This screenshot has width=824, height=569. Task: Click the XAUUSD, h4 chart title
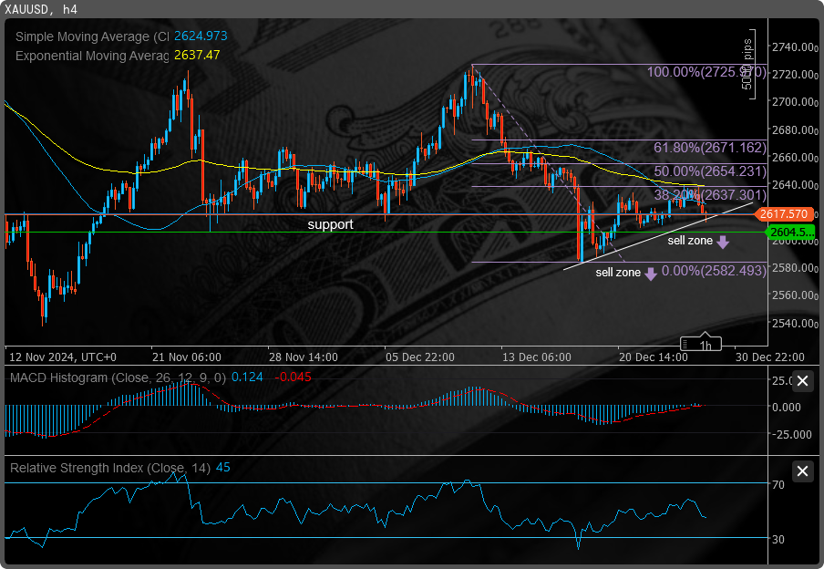(x=41, y=9)
